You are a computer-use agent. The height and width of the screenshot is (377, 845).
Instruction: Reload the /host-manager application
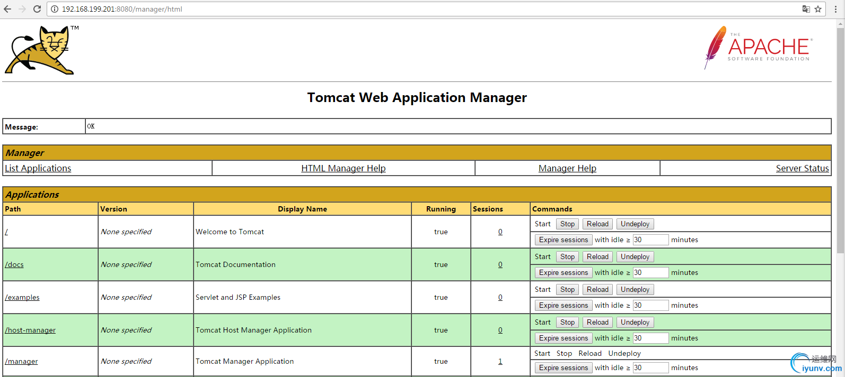tap(597, 323)
